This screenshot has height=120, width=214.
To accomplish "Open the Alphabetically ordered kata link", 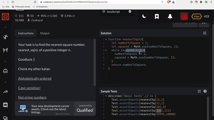I will point(35,79).
